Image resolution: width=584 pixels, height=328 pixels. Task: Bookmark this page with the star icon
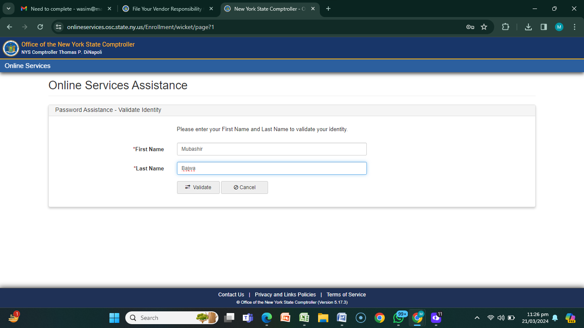(x=484, y=27)
